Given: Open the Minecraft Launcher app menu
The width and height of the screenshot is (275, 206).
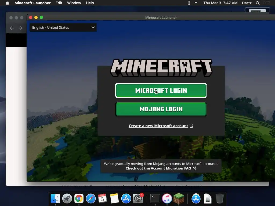Looking at the screenshot, I should pyautogui.click(x=32, y=3).
